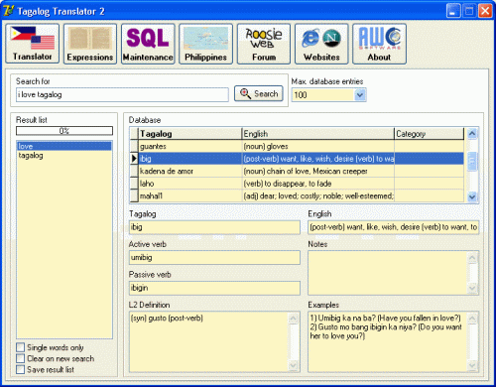Click '(verb) to disappear, to fade' cell
This screenshot has width=496, height=387.
click(318, 184)
